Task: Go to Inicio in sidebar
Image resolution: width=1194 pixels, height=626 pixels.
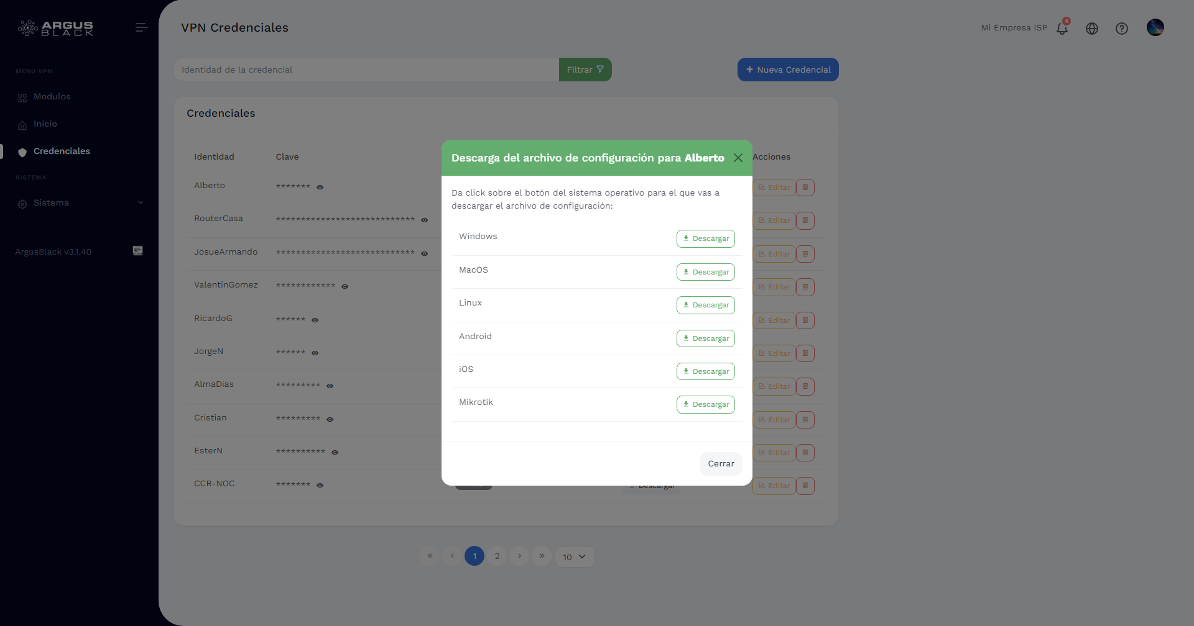Action: click(x=45, y=124)
